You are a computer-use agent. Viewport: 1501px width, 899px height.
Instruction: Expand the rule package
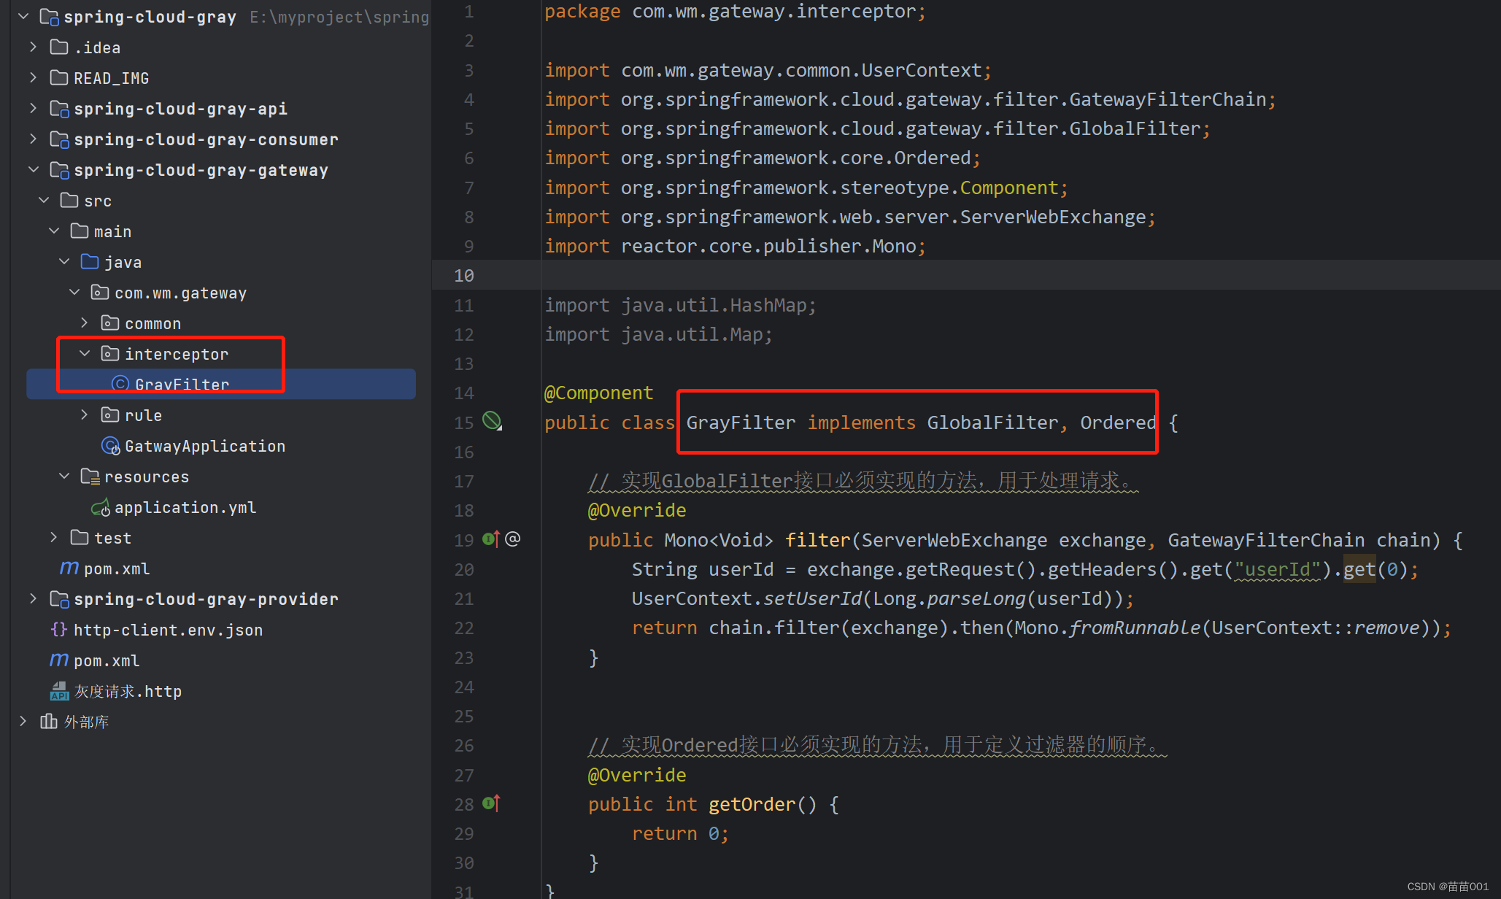(85, 414)
